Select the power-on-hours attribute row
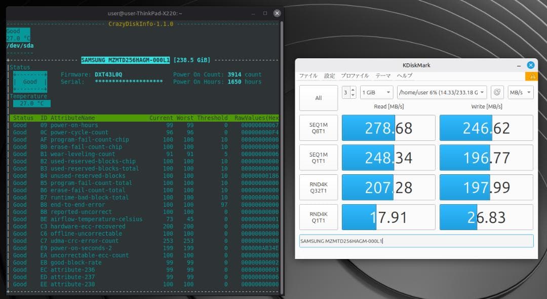Screen dimensions: 547x299 144,125
